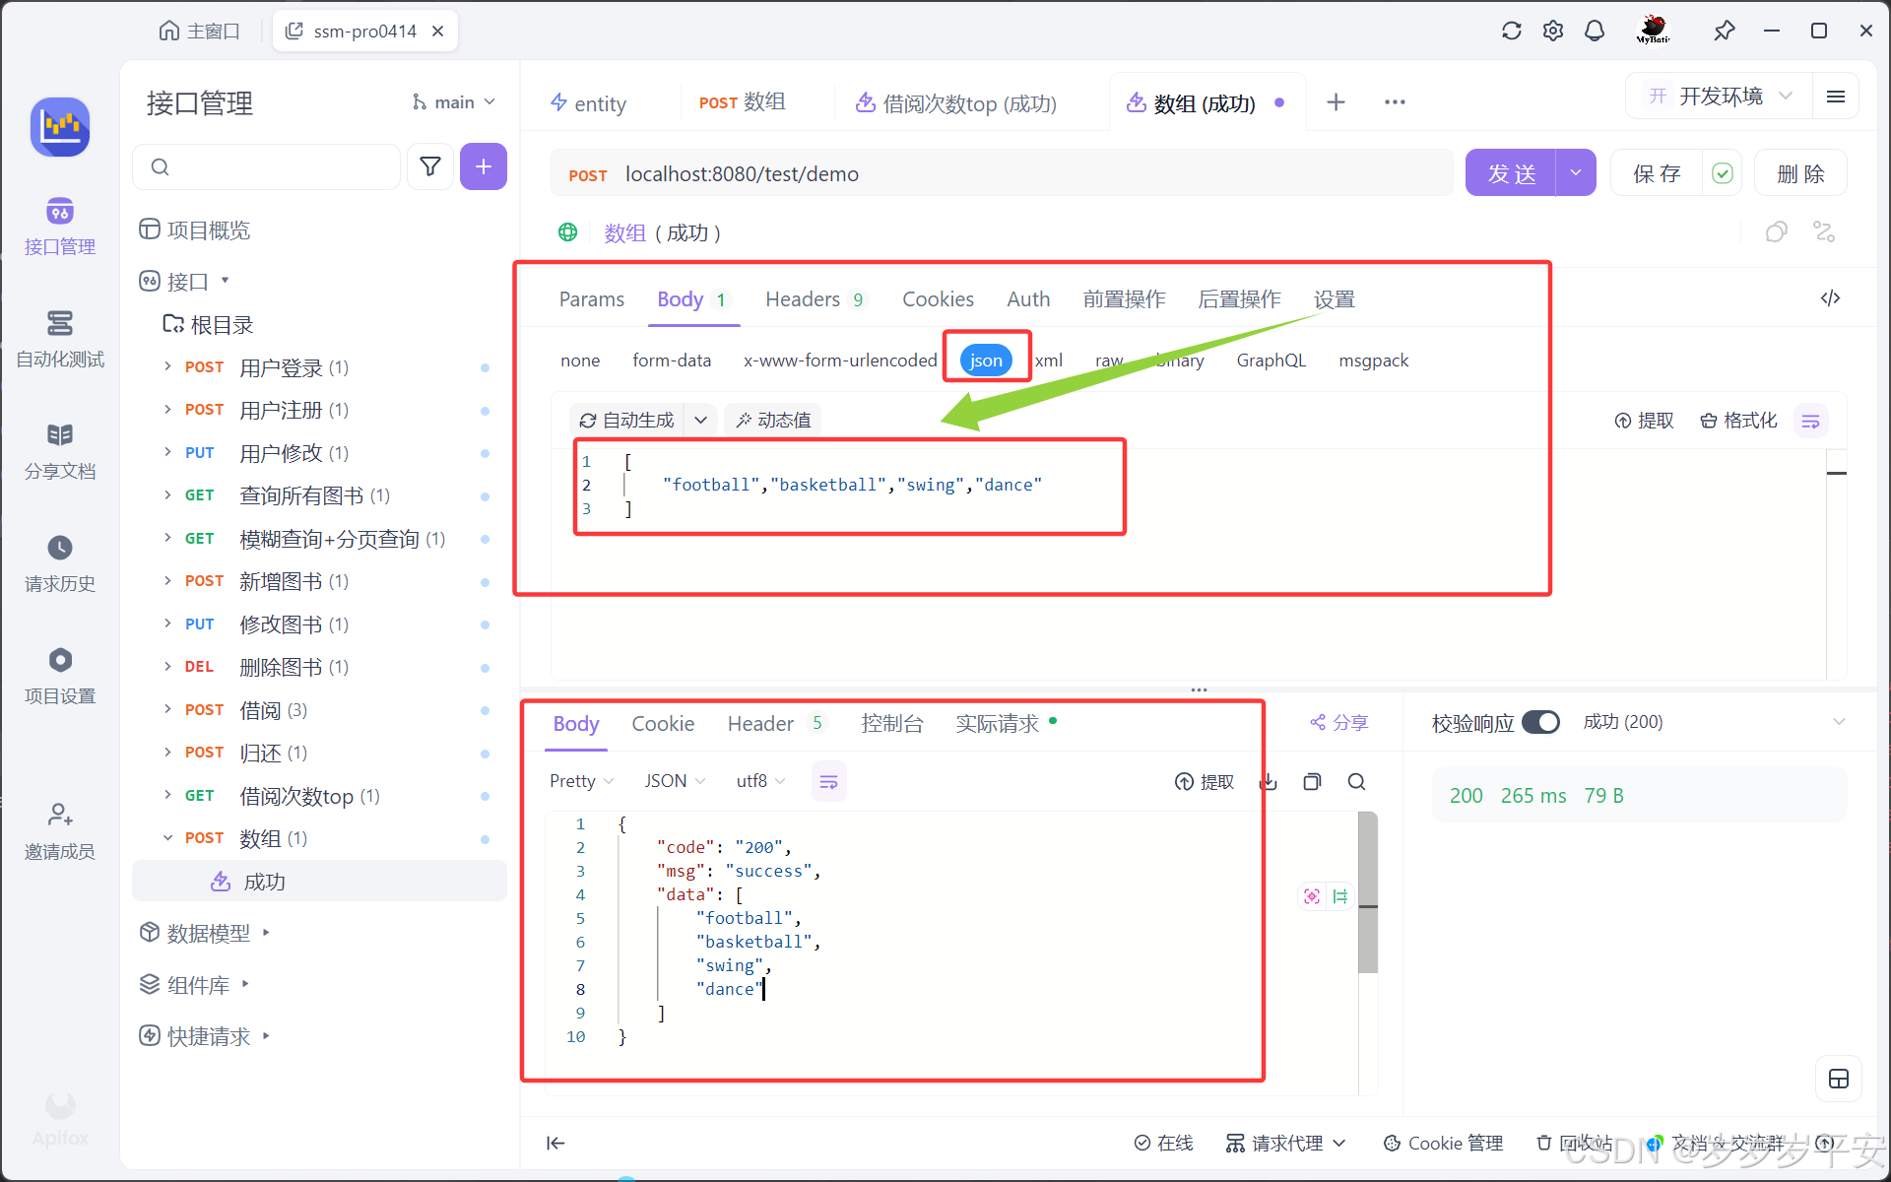Expand the 用户登录 POST tree item
This screenshot has height=1182, width=1891.
coord(167,366)
